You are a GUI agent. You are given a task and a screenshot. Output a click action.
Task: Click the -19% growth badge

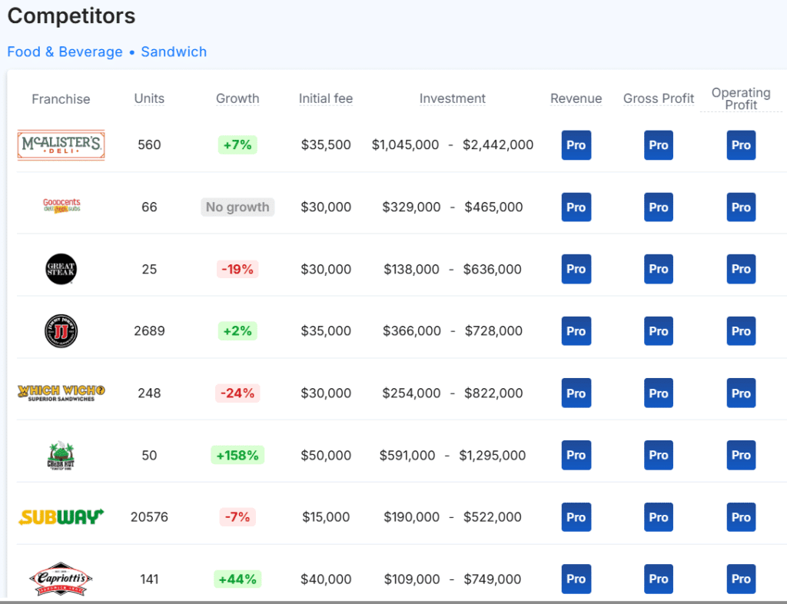coord(237,269)
